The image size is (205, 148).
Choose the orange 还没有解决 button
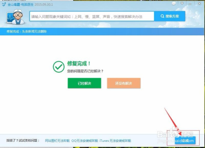(124, 83)
